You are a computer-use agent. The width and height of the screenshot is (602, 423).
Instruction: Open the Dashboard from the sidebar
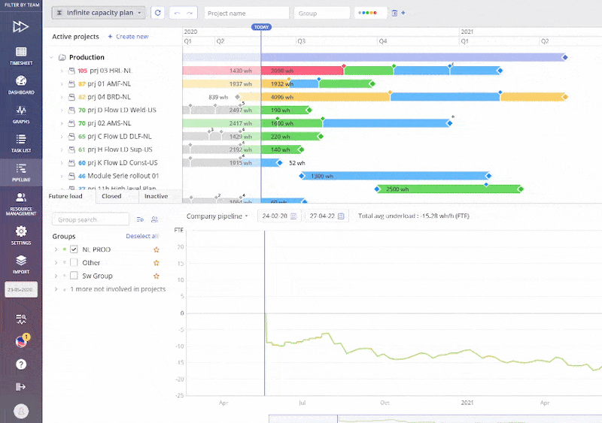(20, 84)
